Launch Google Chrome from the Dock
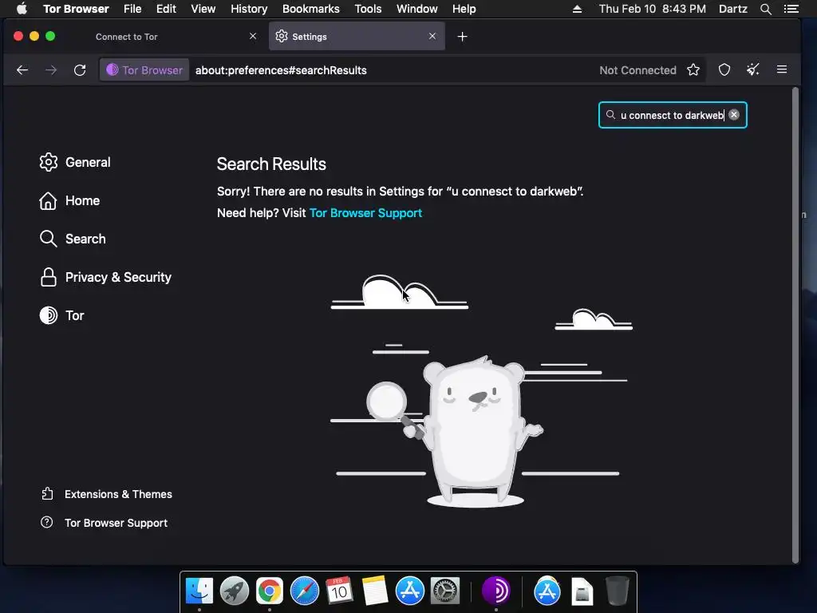Image resolution: width=817 pixels, height=613 pixels. 270,591
